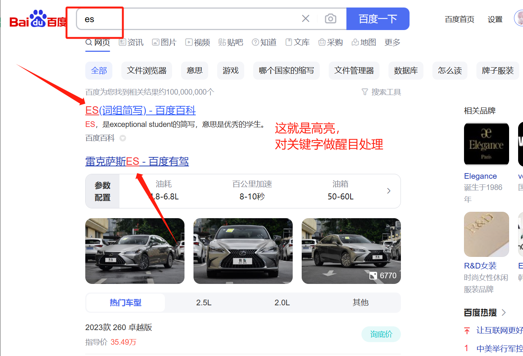This screenshot has width=523, height=356.
Task: Expand 百度热搜 with arrow
Action: click(503, 312)
